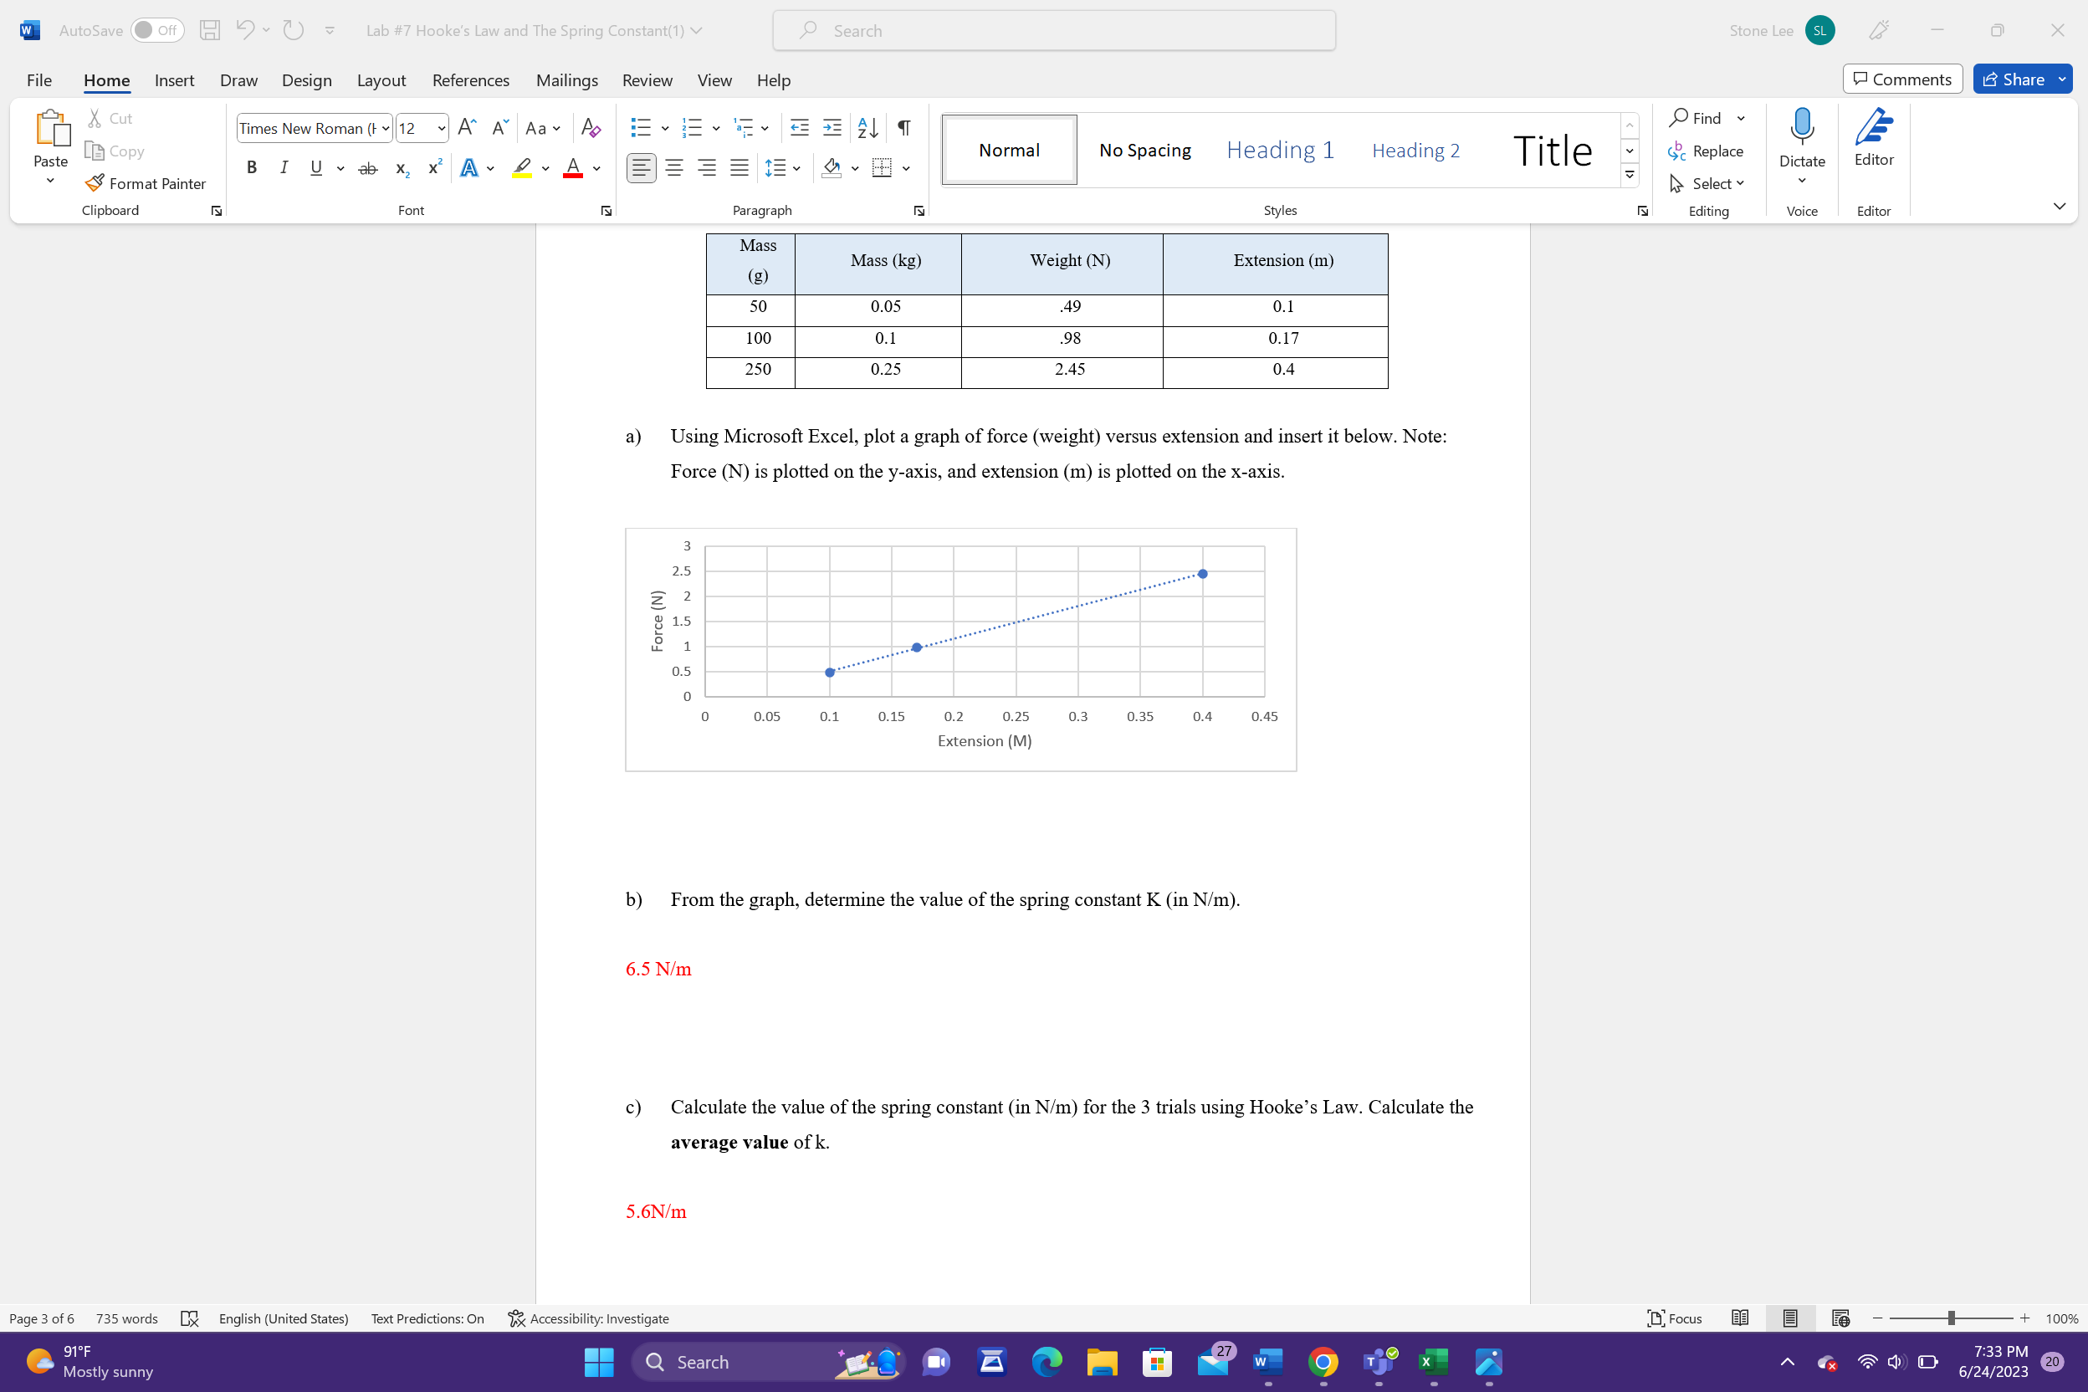Open the font name dropdown
2088x1392 pixels.
386,129
